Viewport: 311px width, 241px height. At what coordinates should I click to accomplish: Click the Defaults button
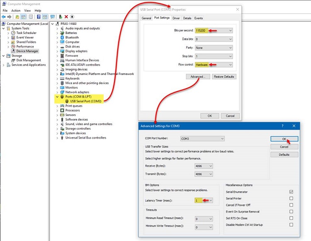click(x=284, y=154)
